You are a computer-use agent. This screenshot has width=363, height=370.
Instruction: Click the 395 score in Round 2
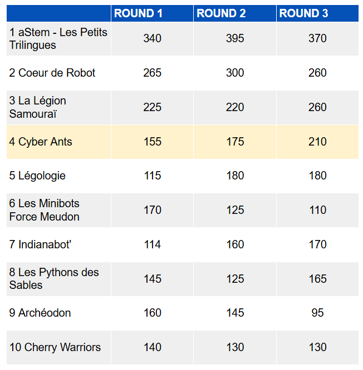(x=235, y=38)
